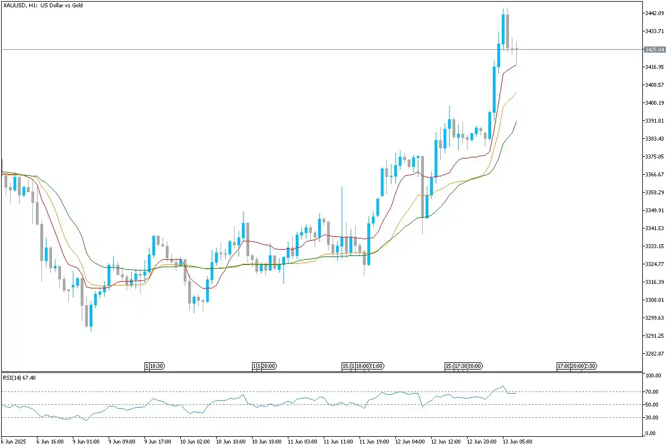Image resolution: width=672 pixels, height=448 pixels.
Task: Click the 3366.67 price axis label
Action: click(x=654, y=174)
